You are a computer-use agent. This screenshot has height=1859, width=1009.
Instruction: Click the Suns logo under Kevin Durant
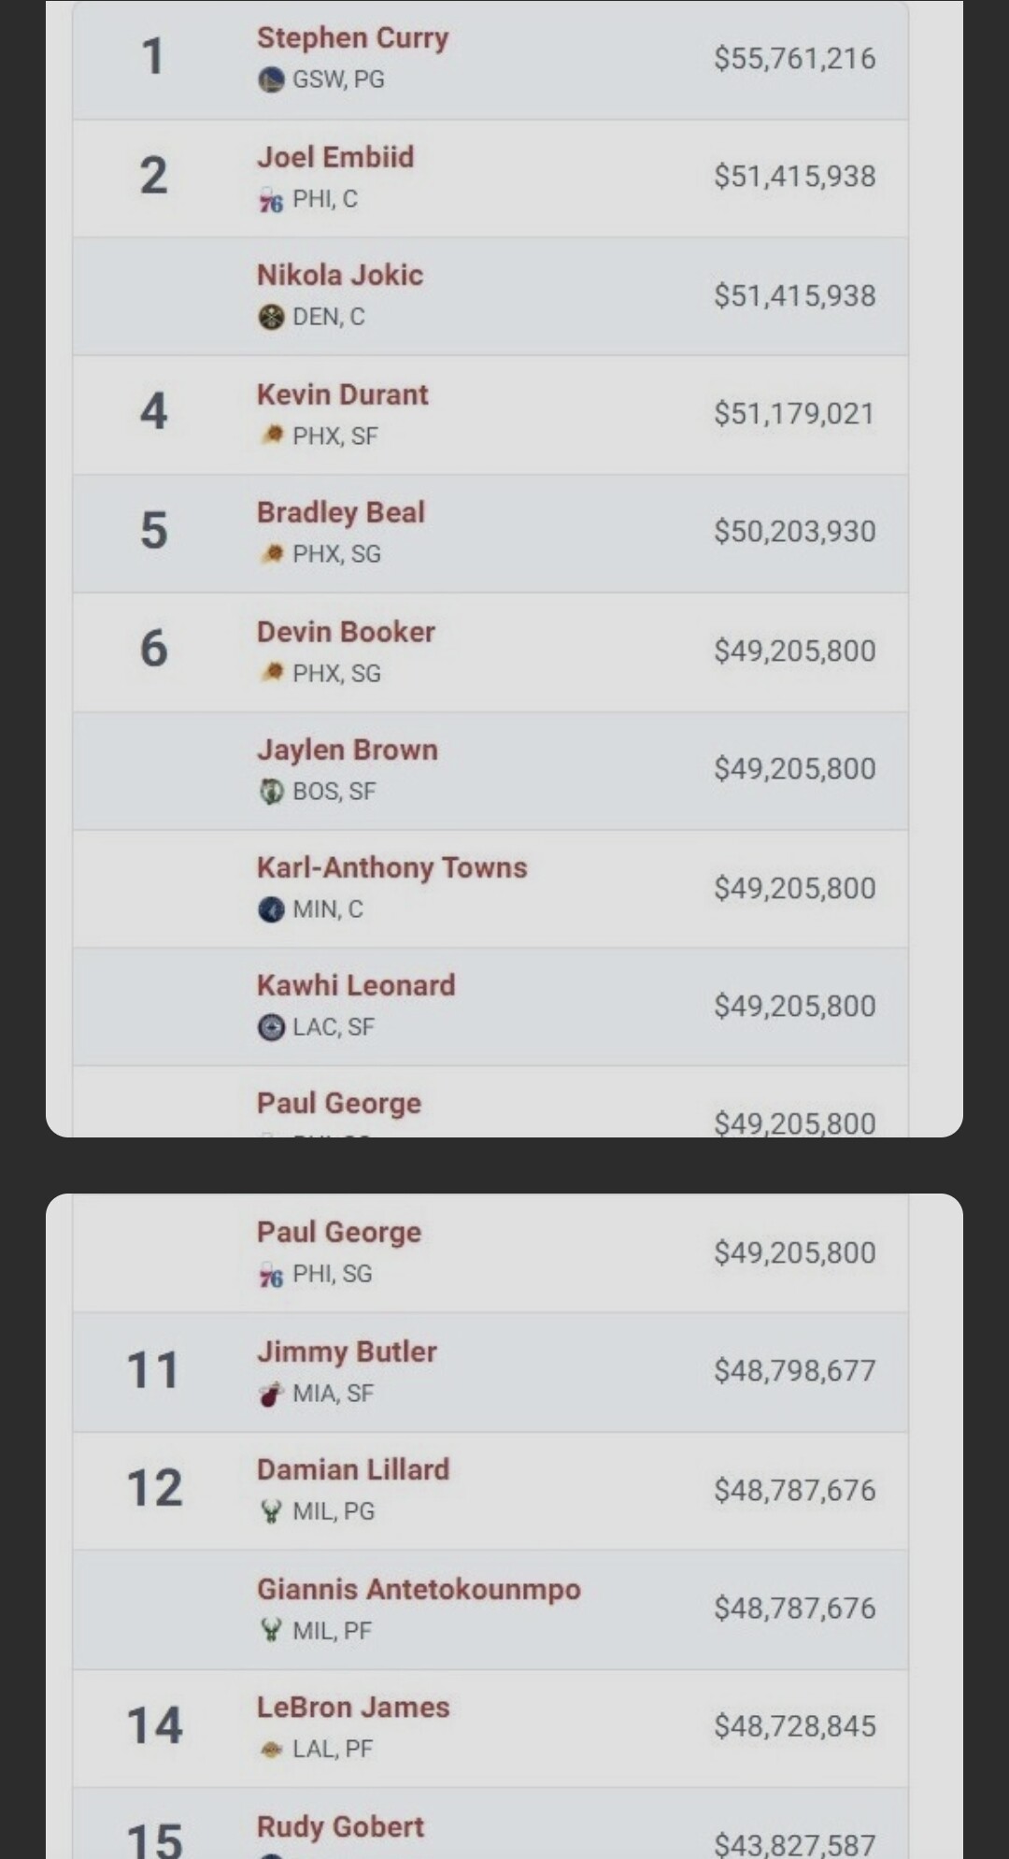click(271, 436)
